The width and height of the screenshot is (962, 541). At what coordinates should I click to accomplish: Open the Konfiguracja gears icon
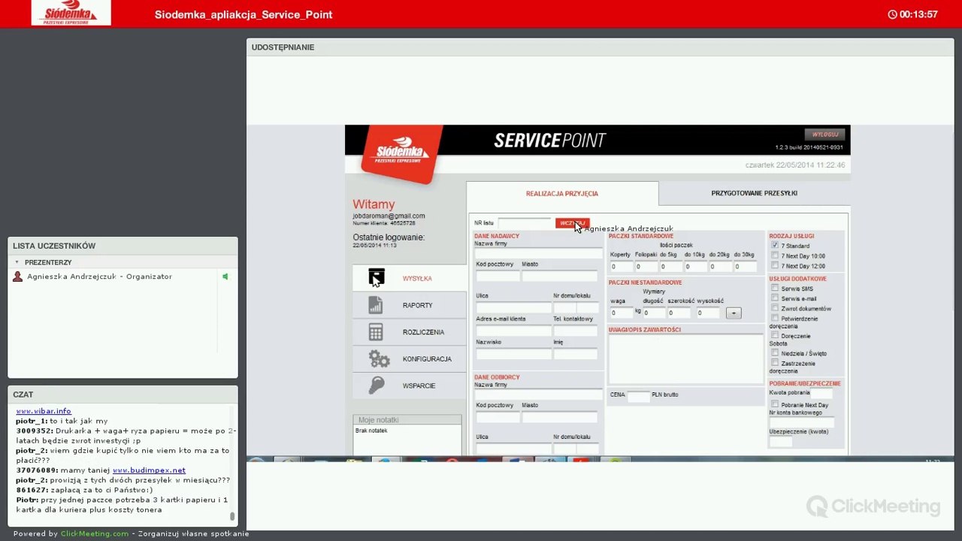coord(379,358)
